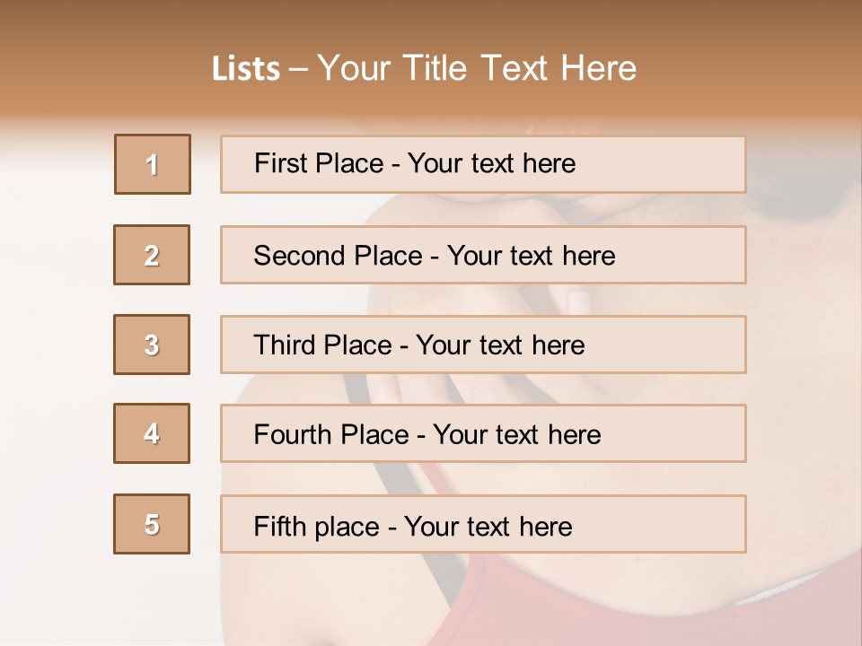Click the Second Place text box
Viewport: 862px width, 646px height.
483,255
